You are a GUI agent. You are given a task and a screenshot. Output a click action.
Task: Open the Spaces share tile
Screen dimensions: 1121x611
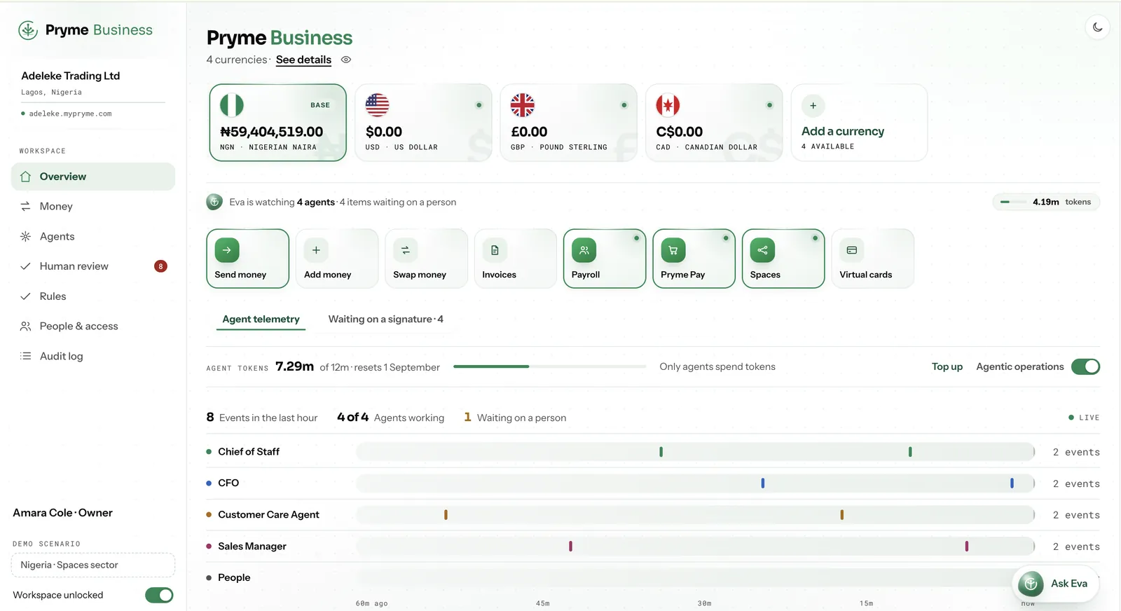point(783,259)
